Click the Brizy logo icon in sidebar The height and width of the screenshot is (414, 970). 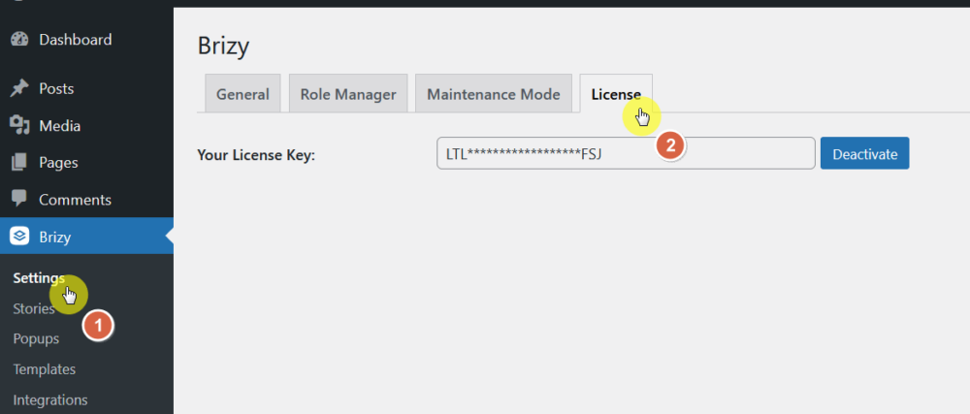tap(18, 237)
